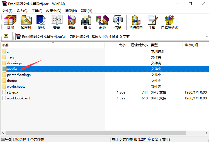Screen dimensions: 209x142
Task: Click the horizontal scrollbar right arrow
Action: pyautogui.click(x=206, y=133)
